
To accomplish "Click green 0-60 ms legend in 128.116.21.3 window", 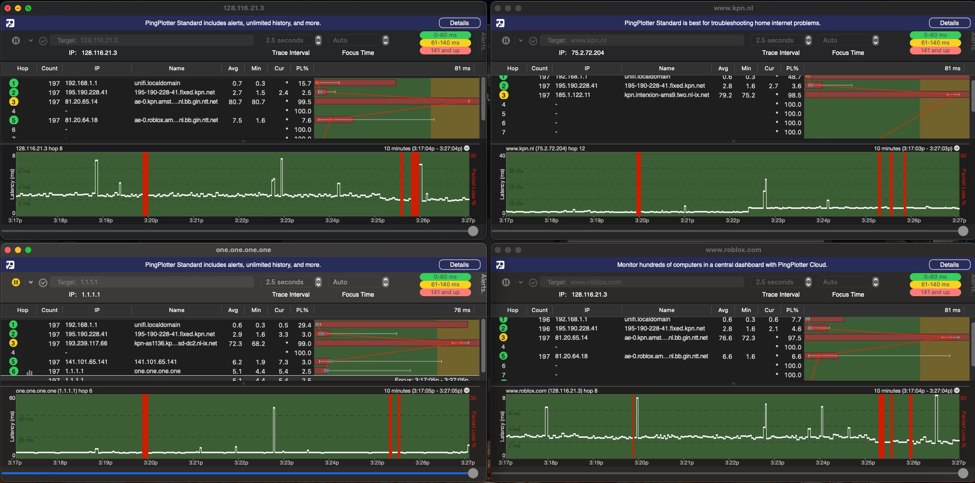I will (445, 35).
